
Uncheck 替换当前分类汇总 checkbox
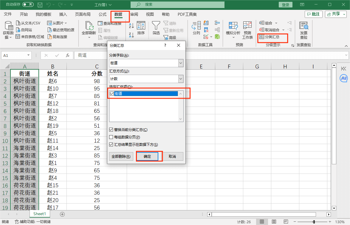point(111,130)
